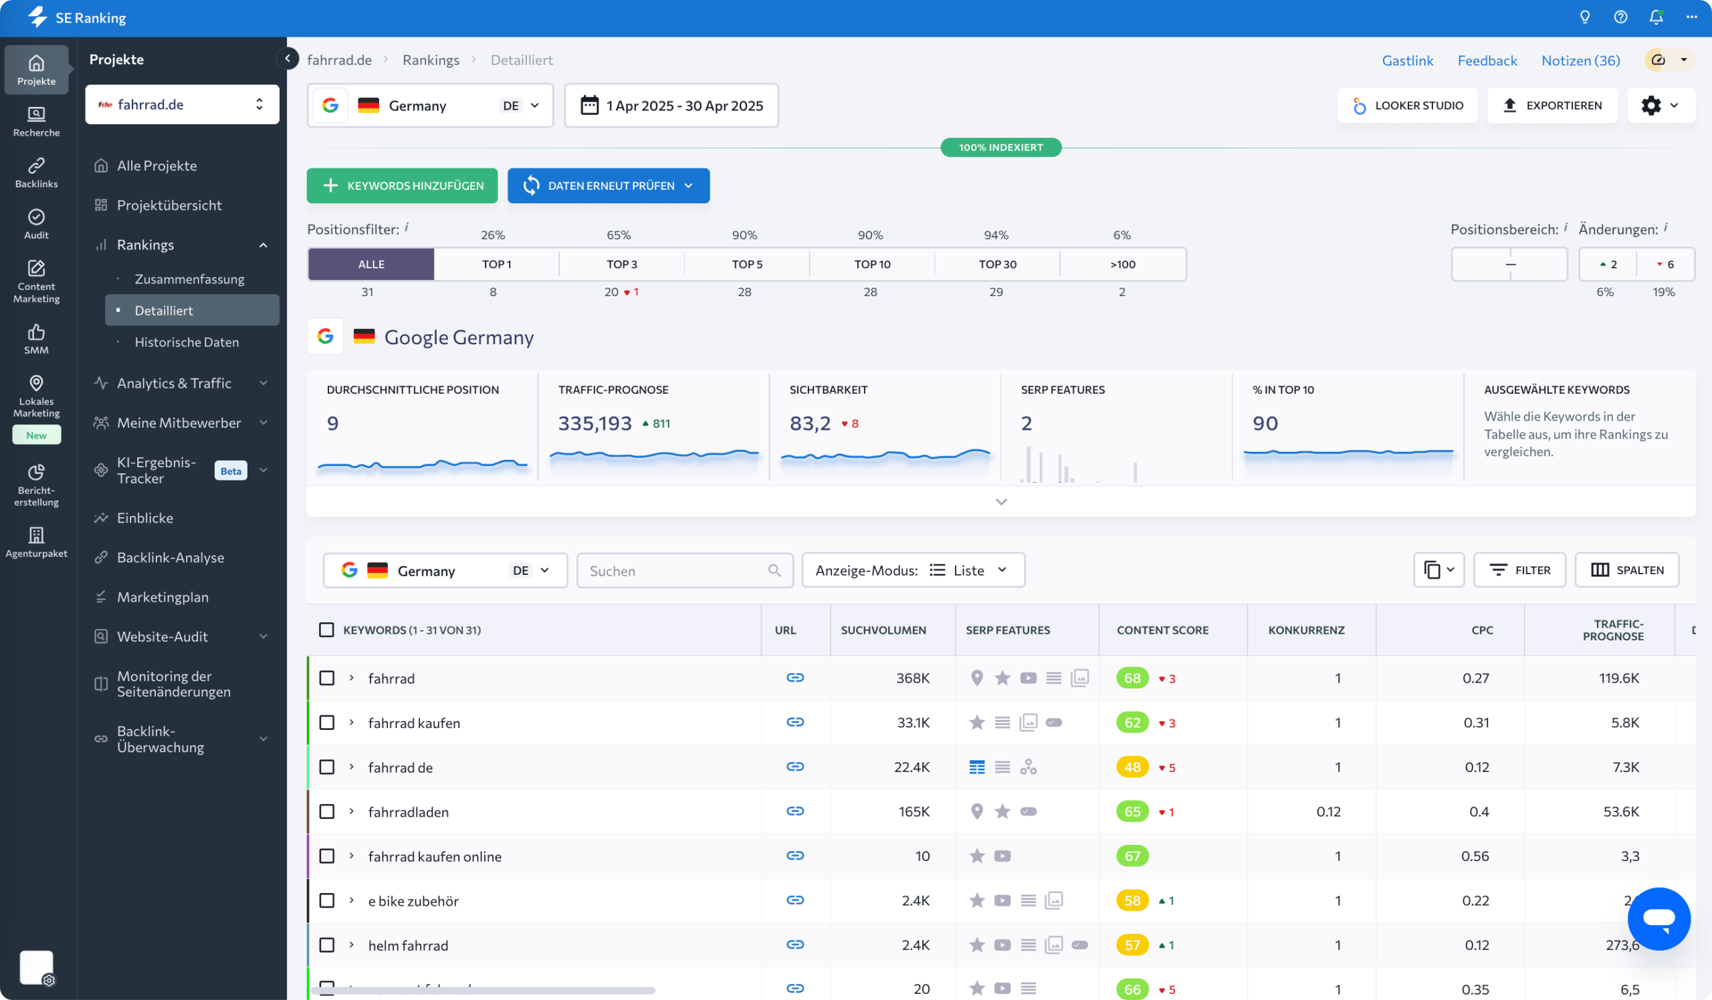Open the Backlinks icon in left rail
This screenshot has width=1712, height=1000.
[36, 172]
